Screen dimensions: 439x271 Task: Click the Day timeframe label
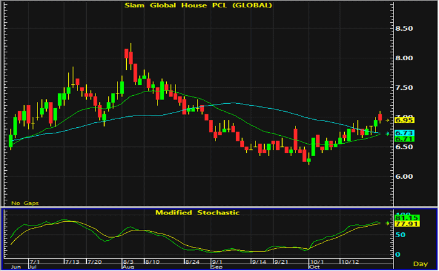click(421, 264)
